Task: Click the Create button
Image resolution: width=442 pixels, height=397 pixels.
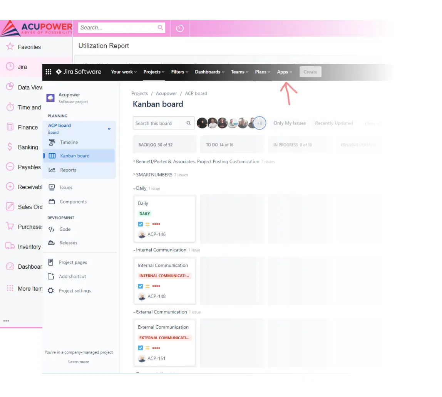Action: [x=310, y=72]
